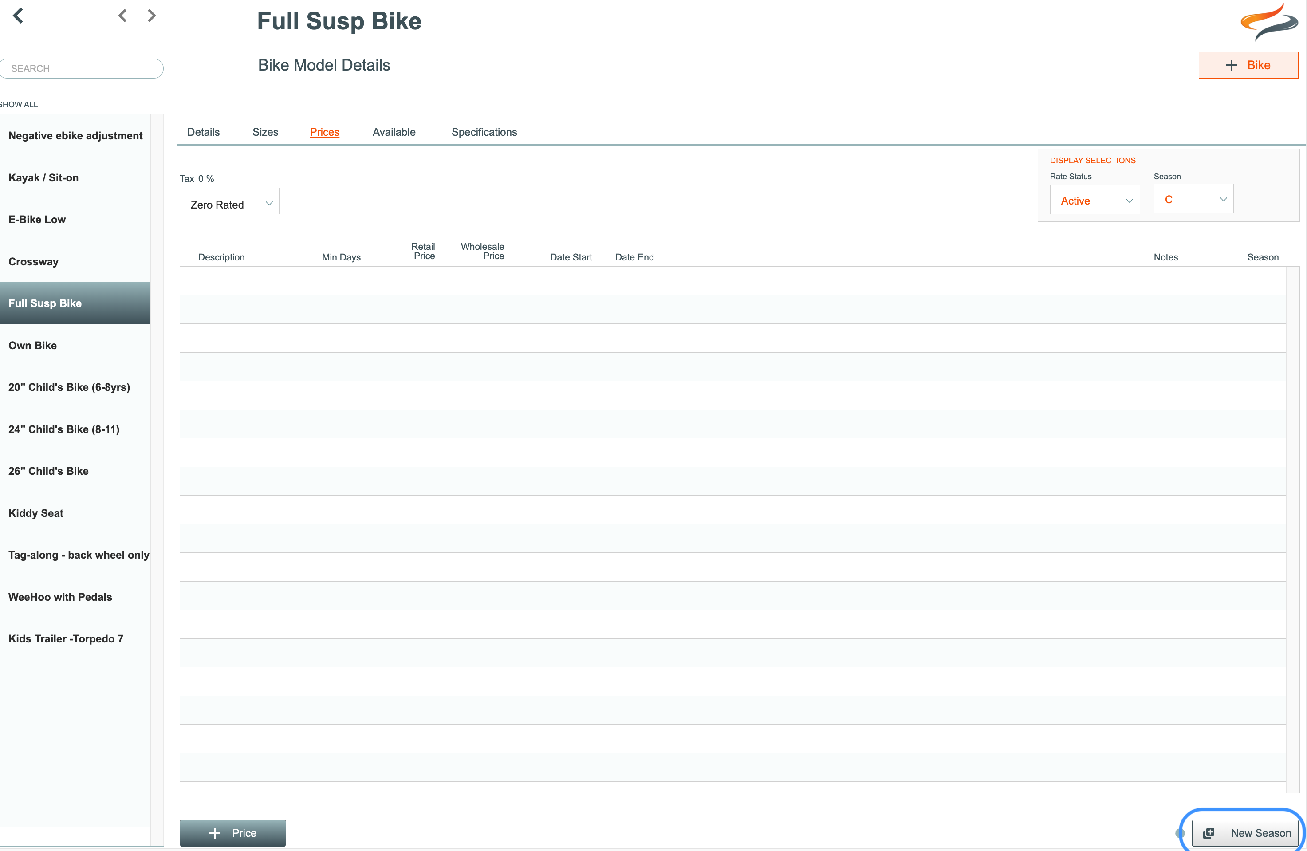
Task: Select 24" Child's Bike (8-11)
Action: [75, 429]
